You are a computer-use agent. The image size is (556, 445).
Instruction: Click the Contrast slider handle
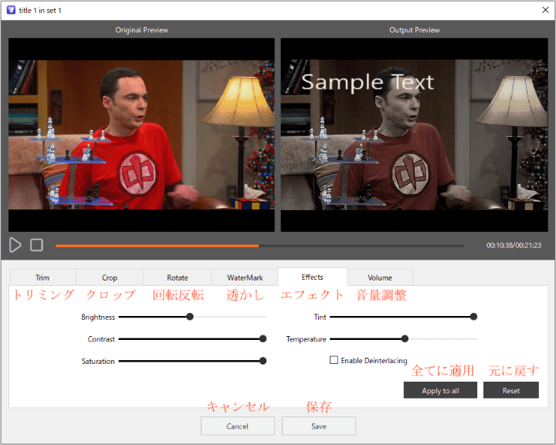263,339
